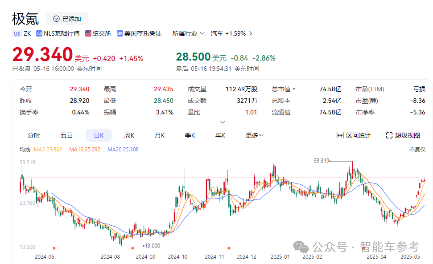The image size is (433, 264).
Task: Click the checkmark icon in 已添加
Action: tap(56, 19)
